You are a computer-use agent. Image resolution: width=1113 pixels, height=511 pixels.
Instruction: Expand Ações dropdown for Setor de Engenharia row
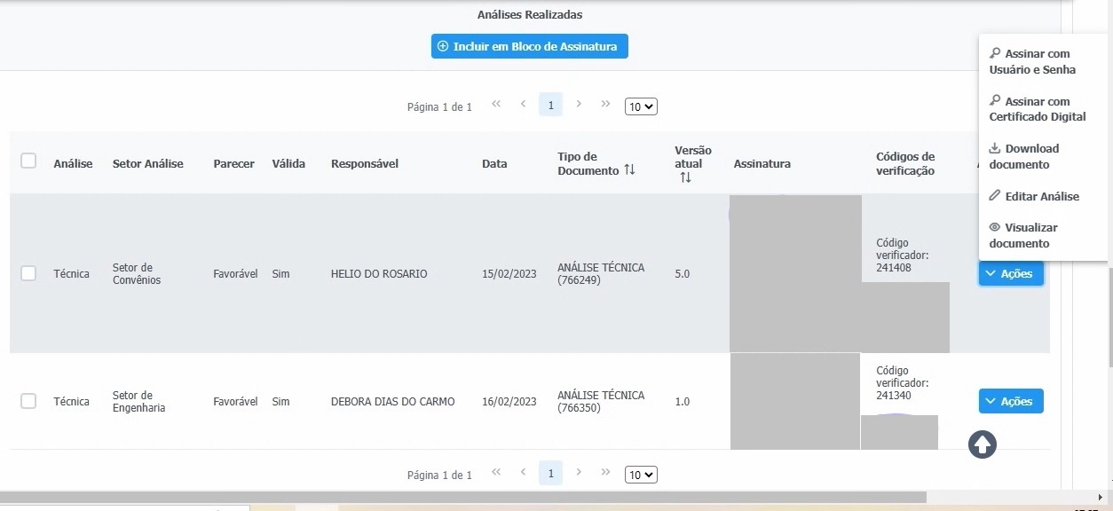click(1011, 401)
